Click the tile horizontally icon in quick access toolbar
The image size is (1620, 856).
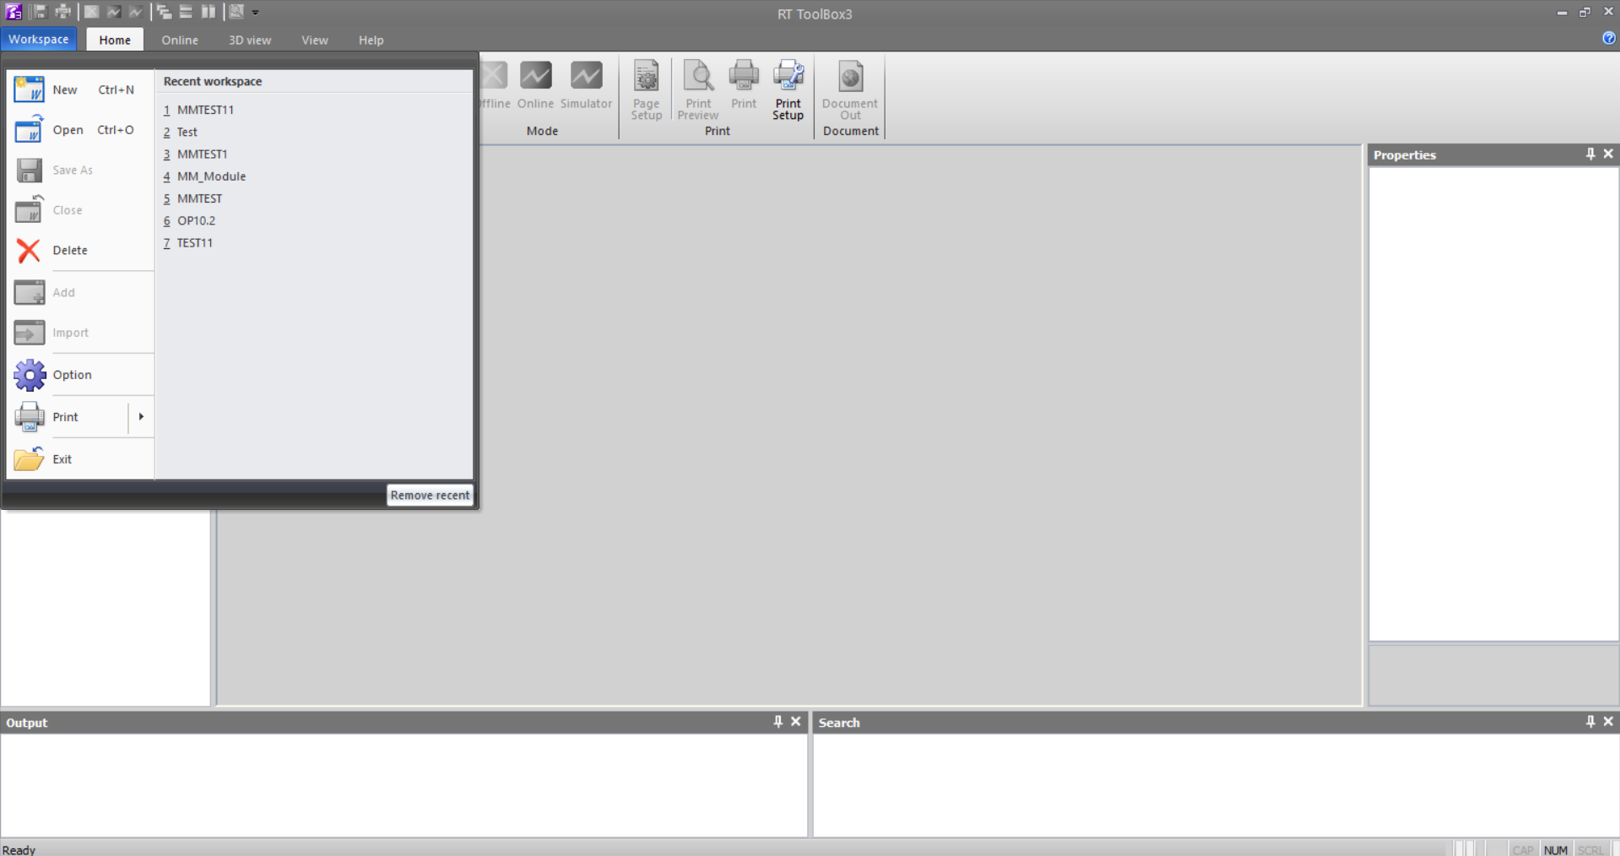coord(186,12)
